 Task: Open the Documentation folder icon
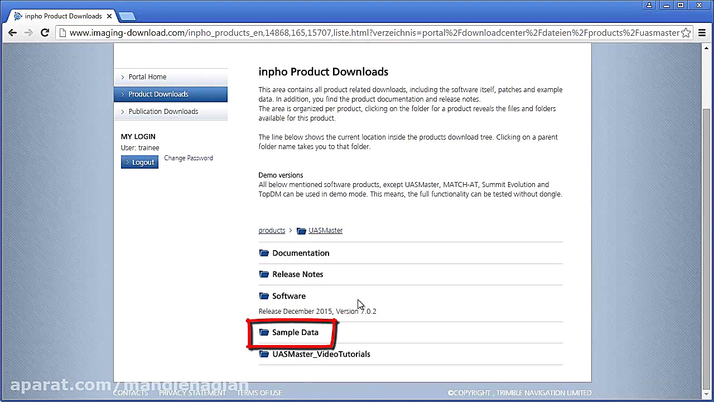pos(264,253)
